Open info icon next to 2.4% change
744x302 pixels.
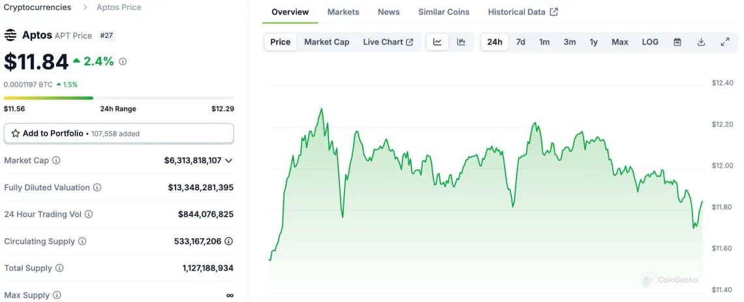click(x=123, y=61)
